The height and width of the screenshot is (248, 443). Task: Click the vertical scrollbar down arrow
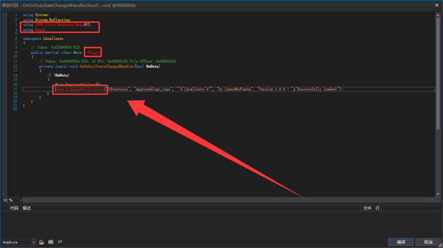tap(438, 194)
